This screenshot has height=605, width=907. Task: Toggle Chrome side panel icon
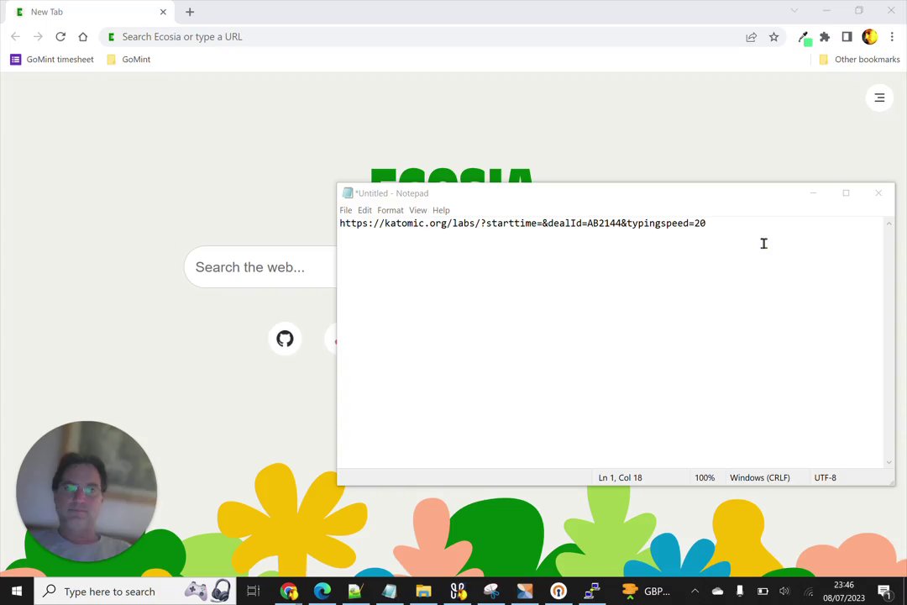(x=847, y=37)
